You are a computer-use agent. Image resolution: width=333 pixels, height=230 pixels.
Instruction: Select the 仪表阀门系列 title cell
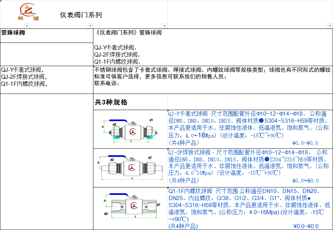(x=81, y=15)
